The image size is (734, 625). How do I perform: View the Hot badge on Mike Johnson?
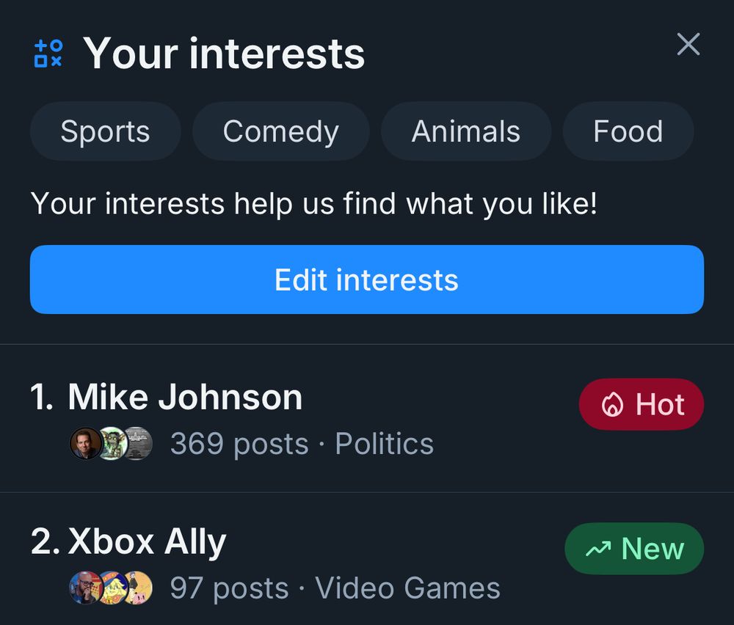pos(641,403)
